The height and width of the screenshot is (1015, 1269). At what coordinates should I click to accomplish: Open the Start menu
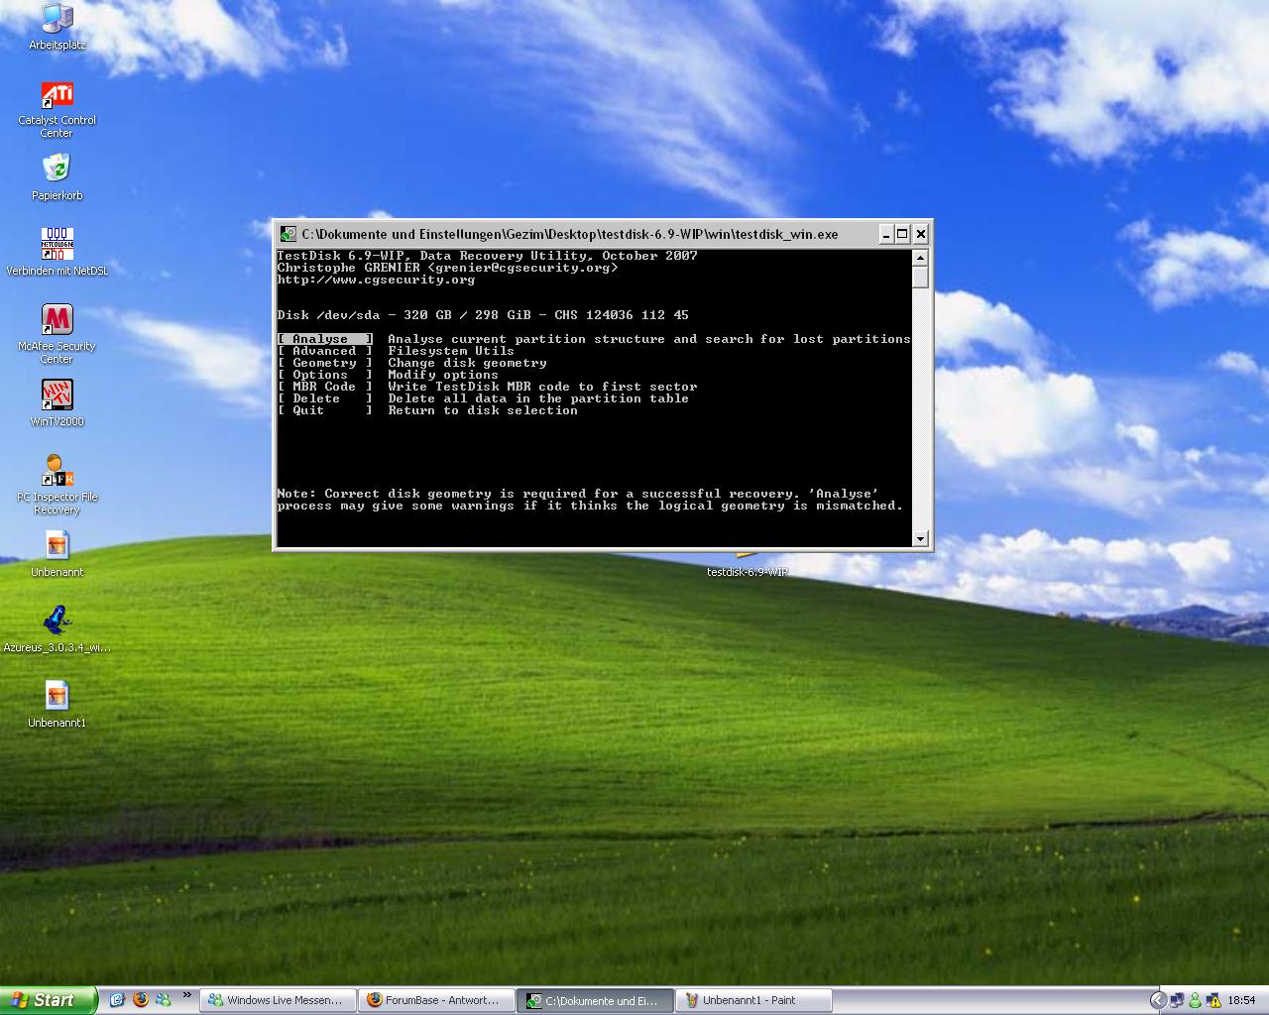pos(49,1000)
